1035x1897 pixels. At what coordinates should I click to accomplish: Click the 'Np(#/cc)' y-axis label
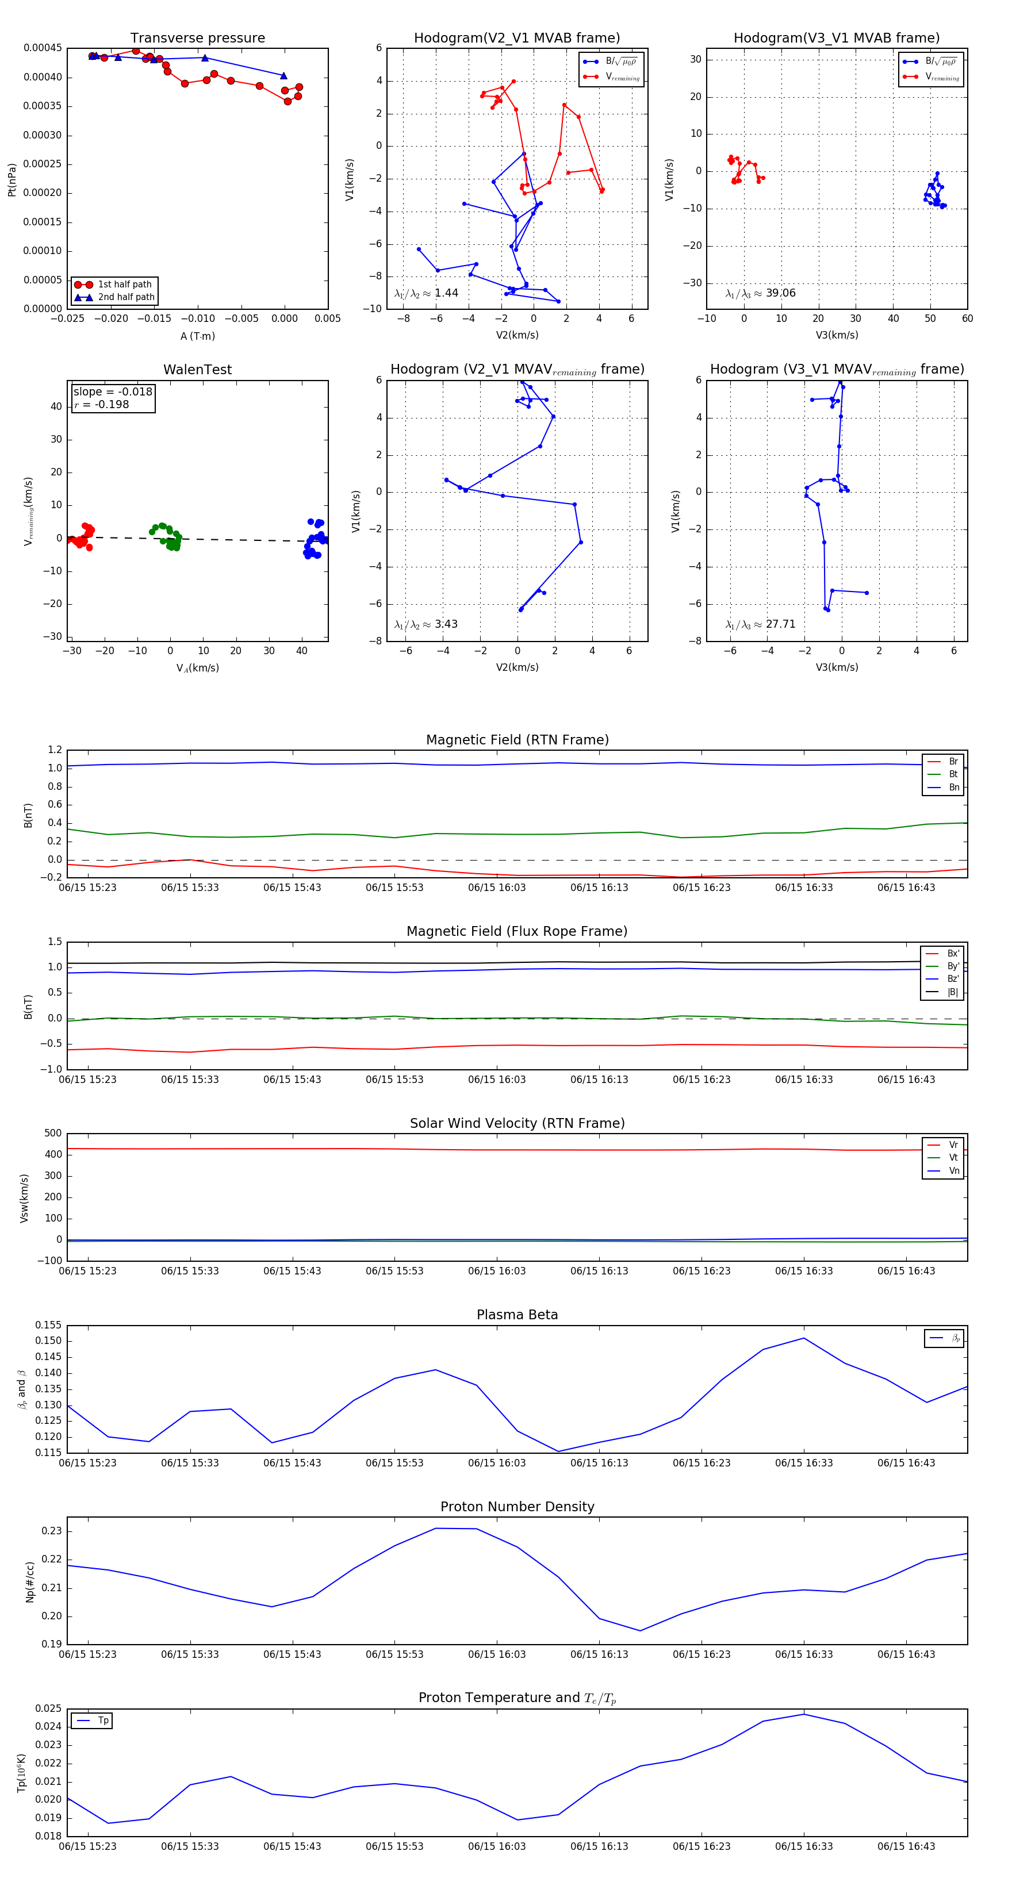click(x=29, y=1581)
